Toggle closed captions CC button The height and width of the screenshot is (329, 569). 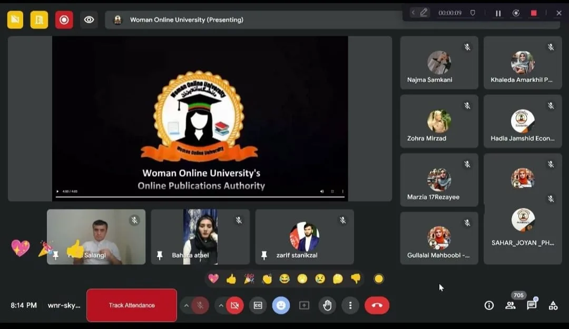(258, 305)
